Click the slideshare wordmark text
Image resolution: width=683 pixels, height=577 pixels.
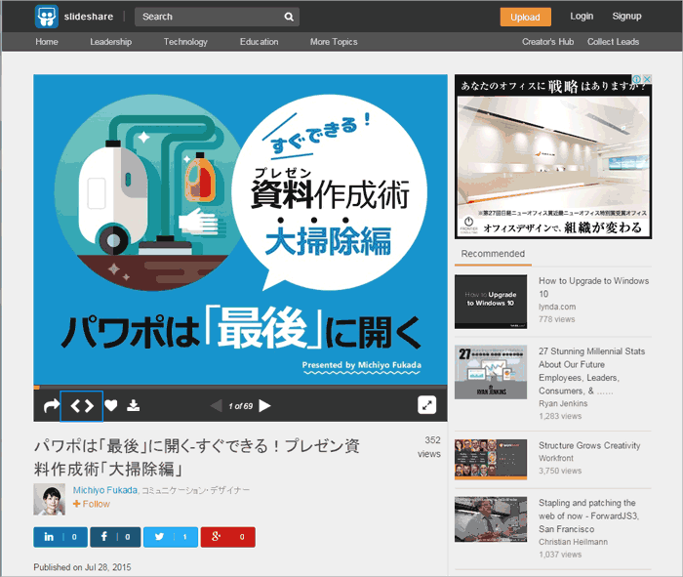click(x=89, y=17)
